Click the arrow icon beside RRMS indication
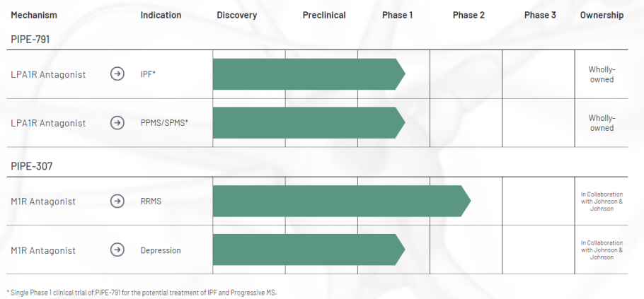The width and height of the screenshot is (644, 299). click(117, 201)
